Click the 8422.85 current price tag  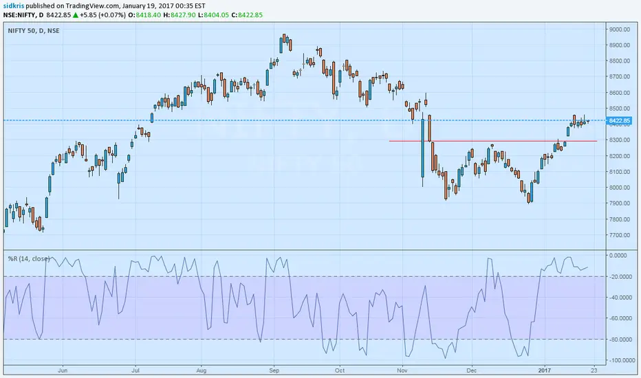(619, 120)
